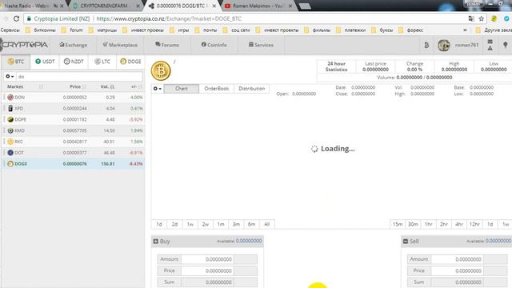Image resolution: width=512 pixels, height=288 pixels.
Task: Click the market search field containing 'do'
Action: click(x=79, y=77)
